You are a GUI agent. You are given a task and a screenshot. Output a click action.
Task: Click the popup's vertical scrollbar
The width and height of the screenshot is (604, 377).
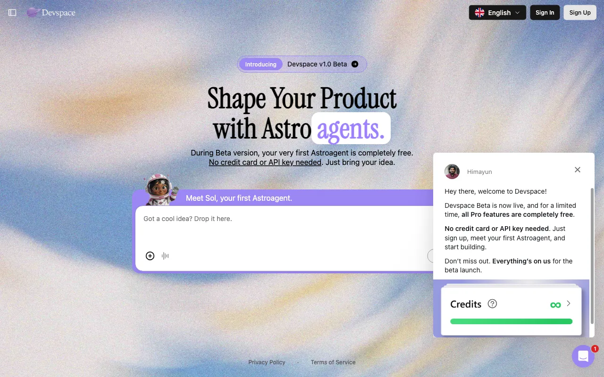[x=592, y=255]
